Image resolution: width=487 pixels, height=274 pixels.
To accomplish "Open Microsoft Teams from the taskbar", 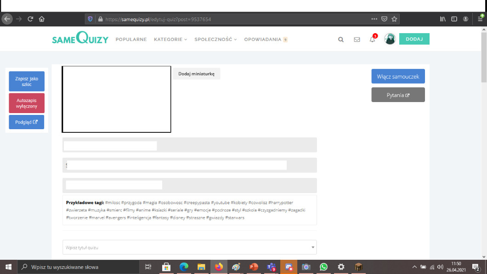I will pos(271,267).
